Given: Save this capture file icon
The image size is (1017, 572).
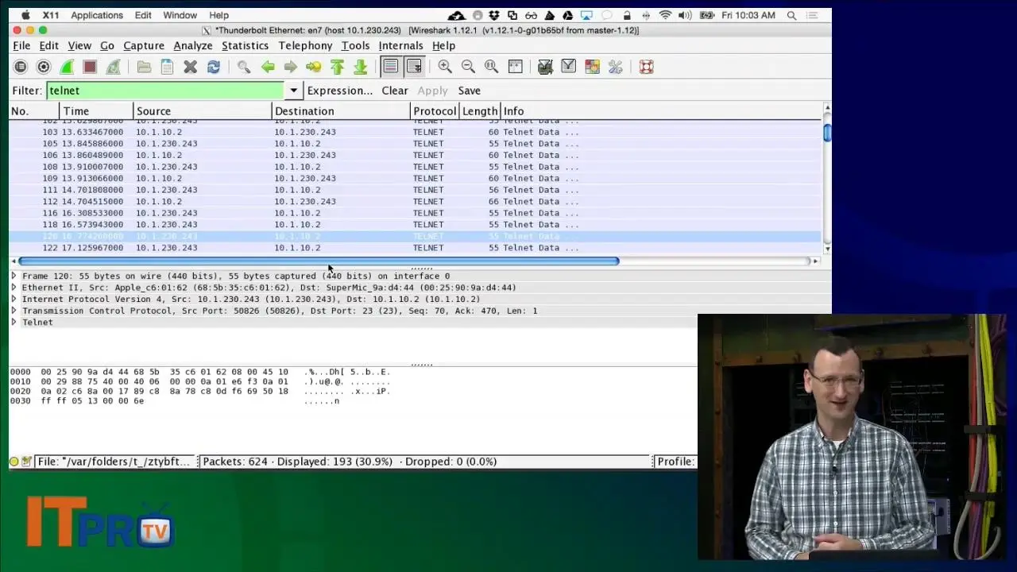Looking at the screenshot, I should [x=167, y=67].
